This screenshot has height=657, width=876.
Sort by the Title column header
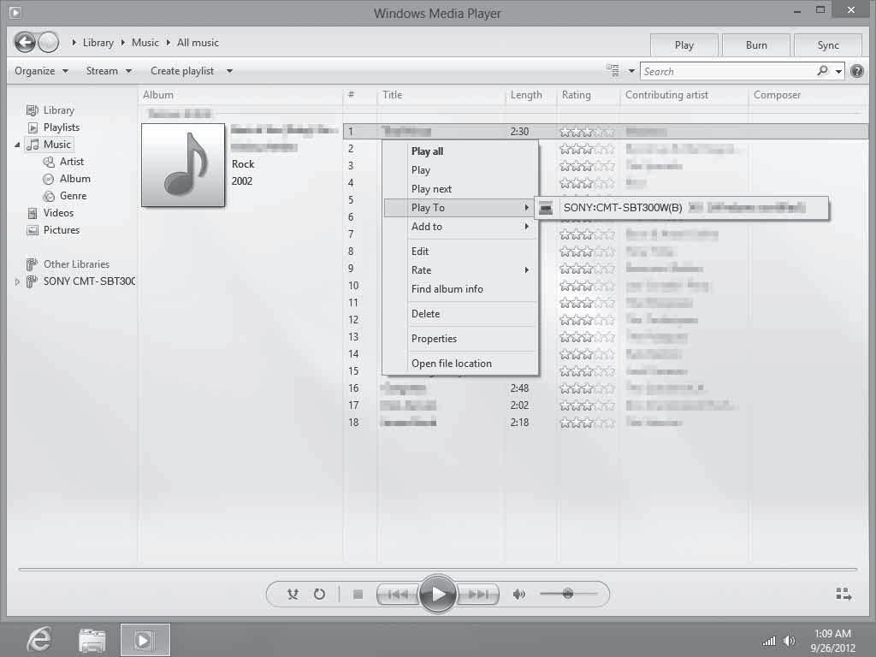point(441,95)
